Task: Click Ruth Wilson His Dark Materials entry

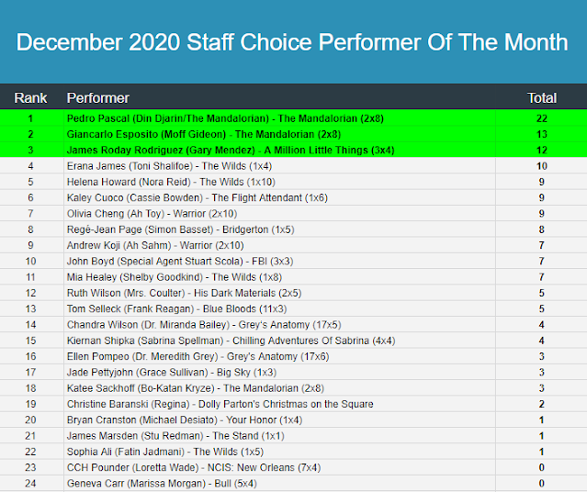Action: point(184,293)
